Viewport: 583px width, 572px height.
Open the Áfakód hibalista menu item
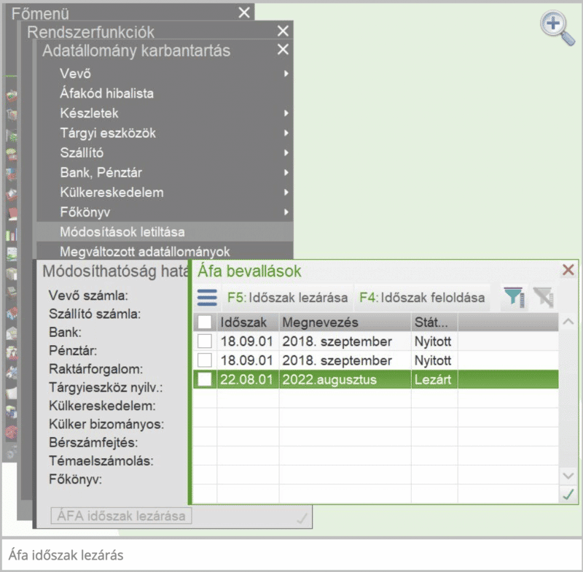click(x=165, y=93)
